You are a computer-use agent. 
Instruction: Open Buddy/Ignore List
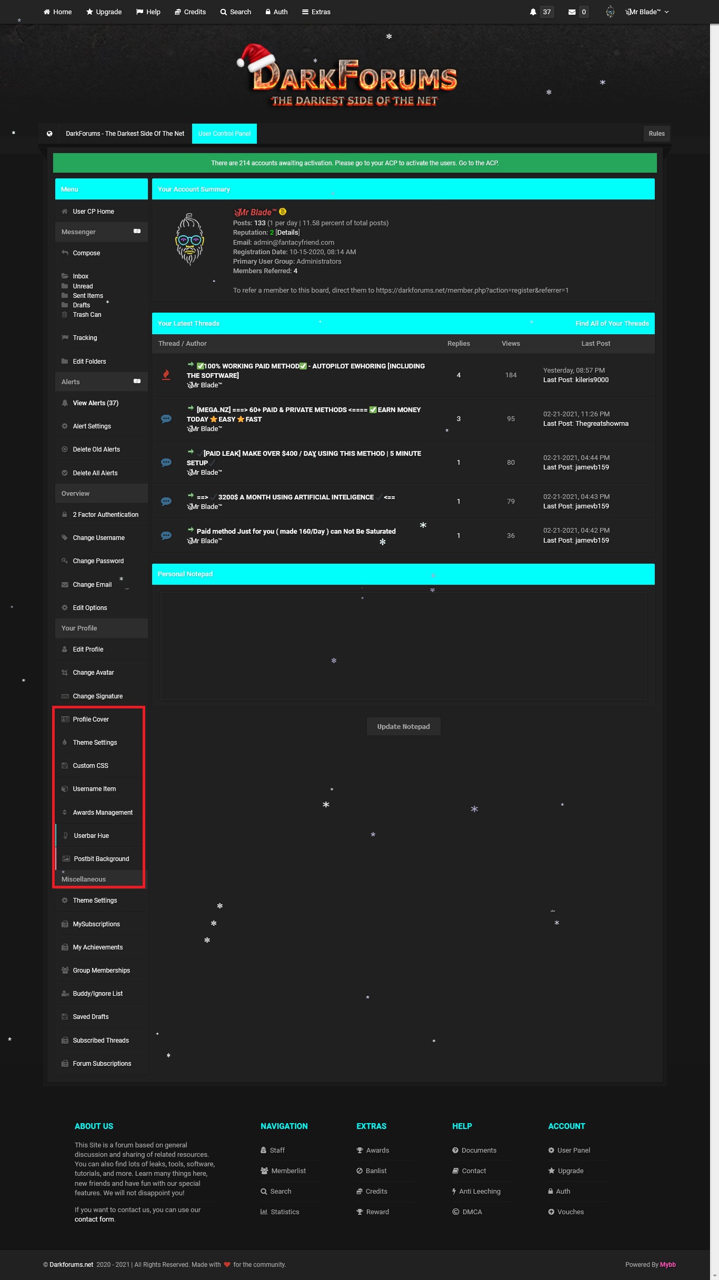coord(97,994)
